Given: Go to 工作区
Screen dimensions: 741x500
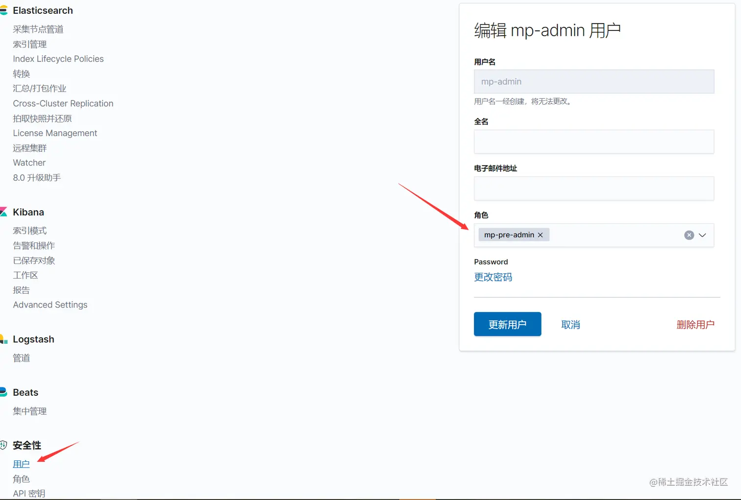Looking at the screenshot, I should (25, 275).
